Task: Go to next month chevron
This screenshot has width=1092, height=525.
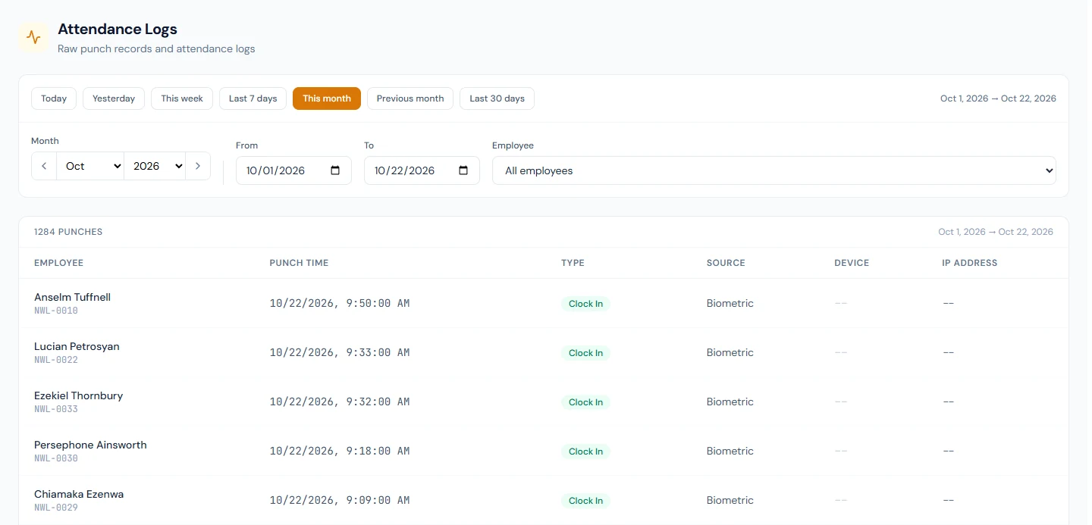Action: tap(198, 166)
